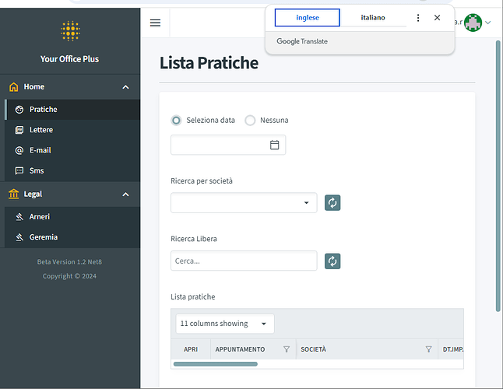Click the user avatar icon
This screenshot has height=389, width=503.
[x=473, y=23]
